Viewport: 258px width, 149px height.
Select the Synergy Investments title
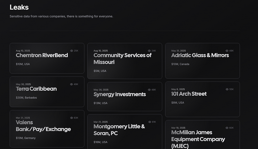pos(120,94)
